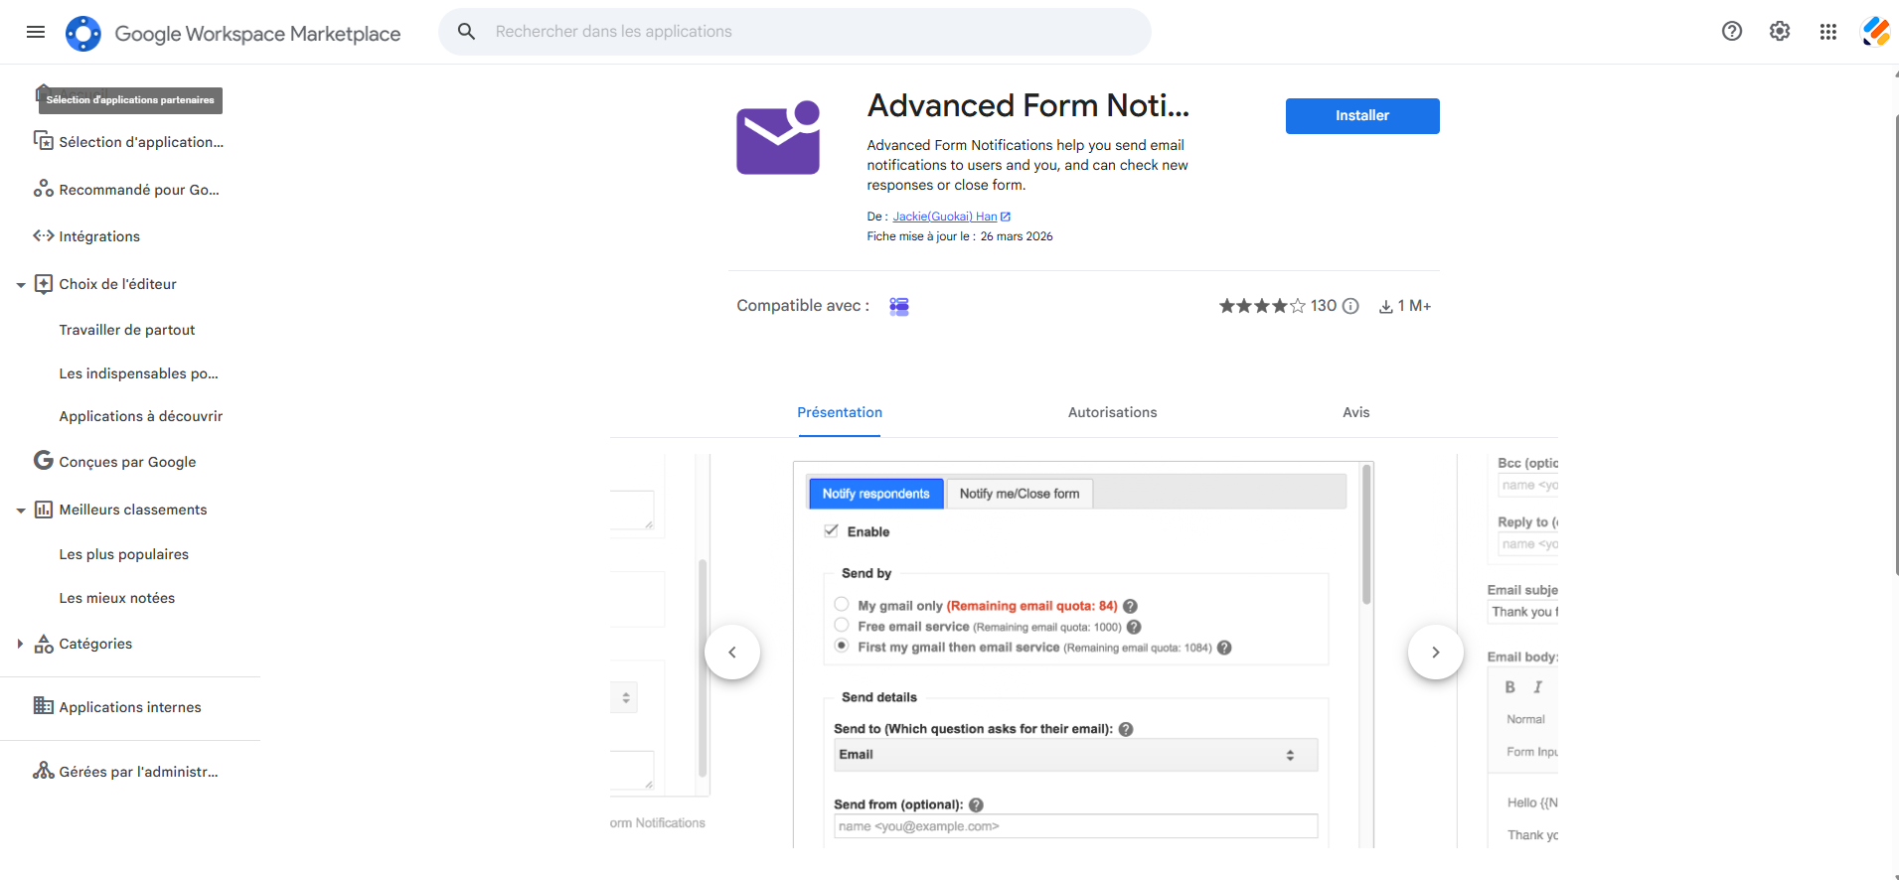Screen dimensions: 1899x880
Task: Click the Rechercher dans les applications field
Action: pos(795,32)
